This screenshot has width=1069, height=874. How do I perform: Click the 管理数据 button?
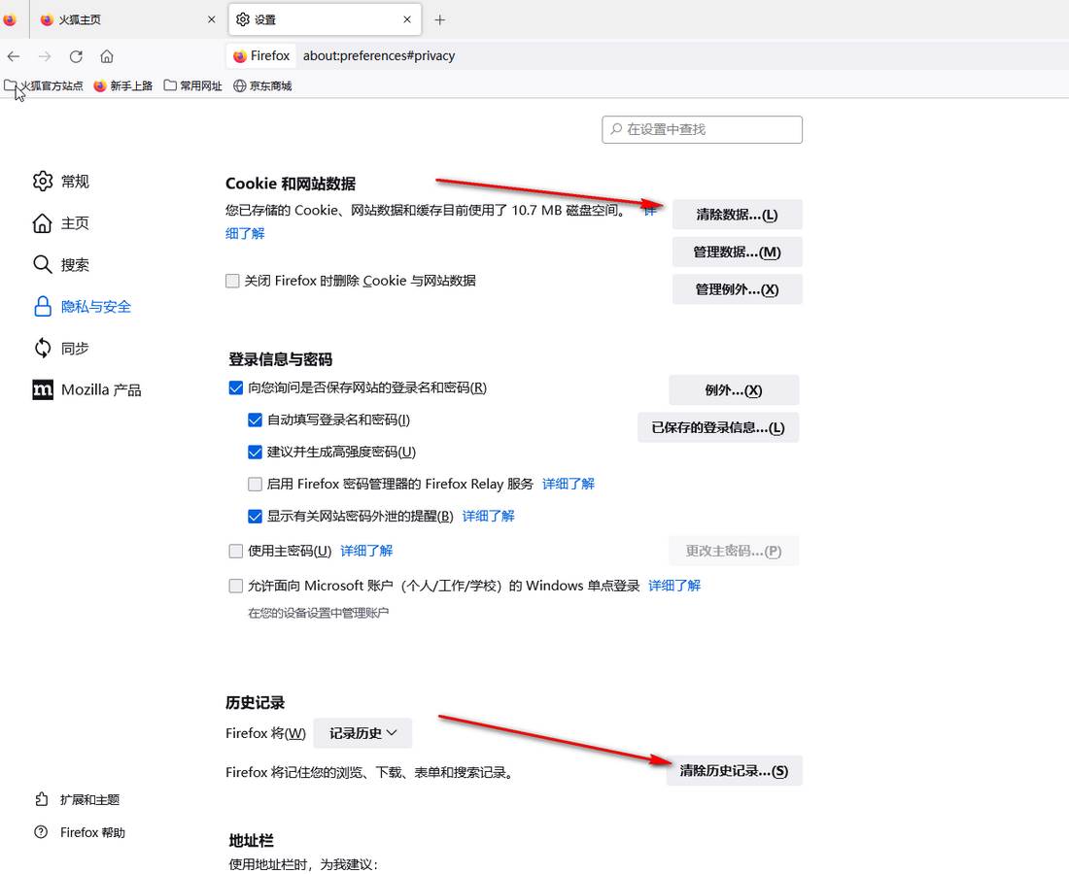(737, 252)
